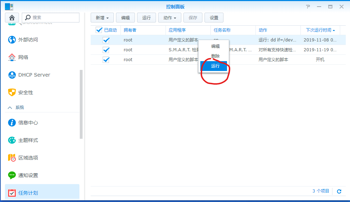Viewport: 350px width, 202px height.
Task: Click the 应用程序 column header
Action: click(x=188, y=30)
